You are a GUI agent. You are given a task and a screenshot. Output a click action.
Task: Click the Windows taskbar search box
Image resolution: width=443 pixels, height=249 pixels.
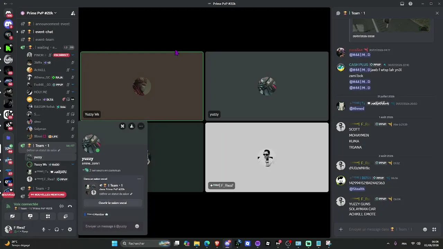click(x=145, y=243)
